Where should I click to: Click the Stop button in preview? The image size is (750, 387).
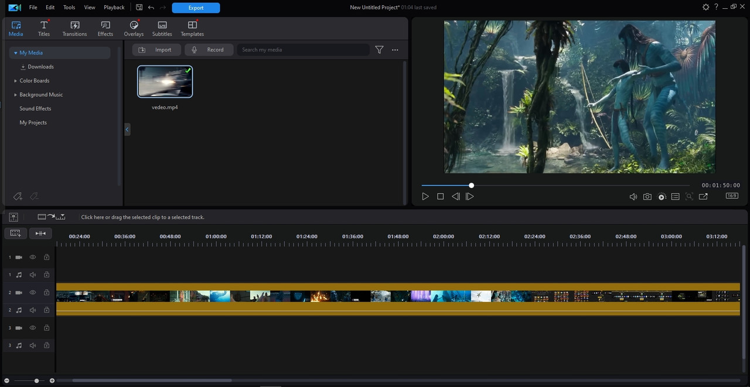coord(441,197)
